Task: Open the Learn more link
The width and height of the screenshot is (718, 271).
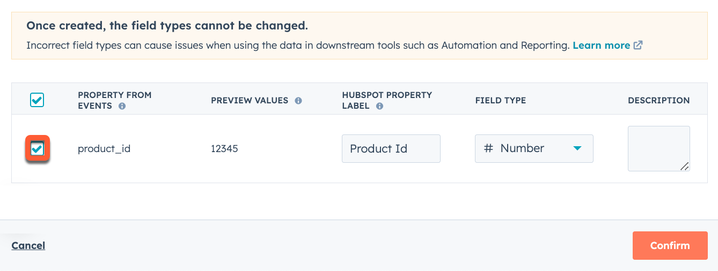Action: coord(602,46)
